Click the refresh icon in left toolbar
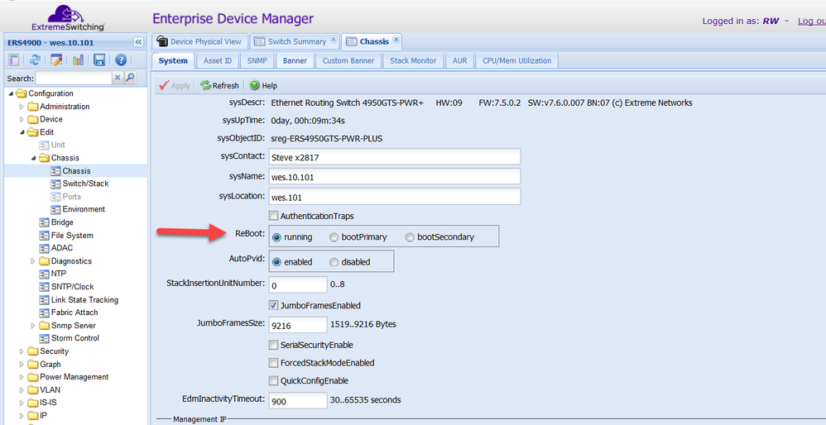 [x=35, y=60]
